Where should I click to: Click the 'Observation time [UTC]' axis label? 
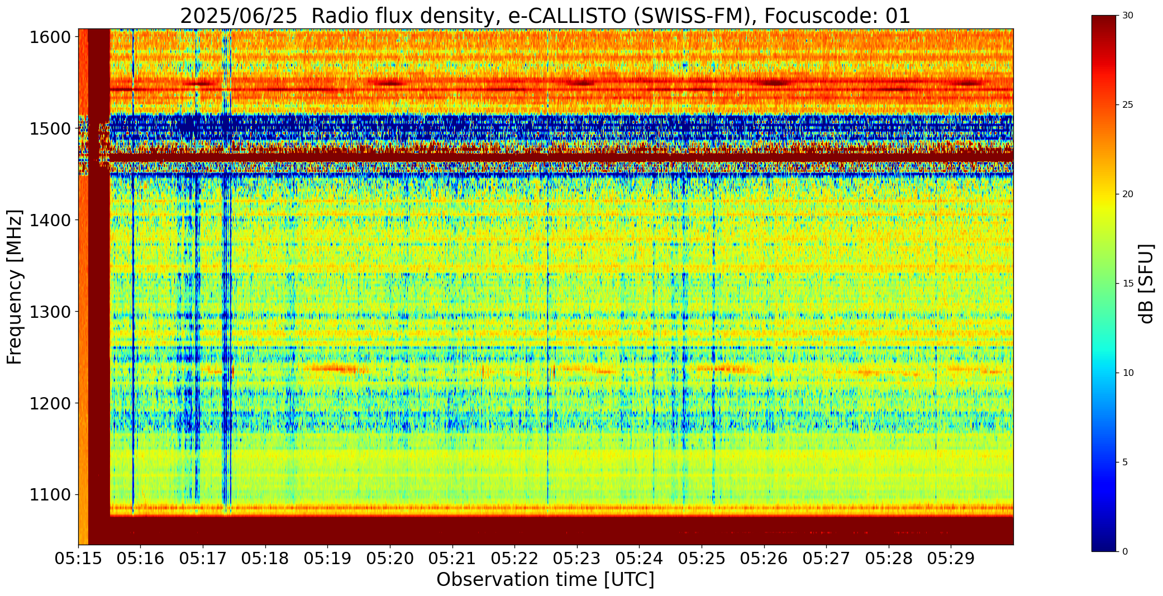tap(545, 580)
